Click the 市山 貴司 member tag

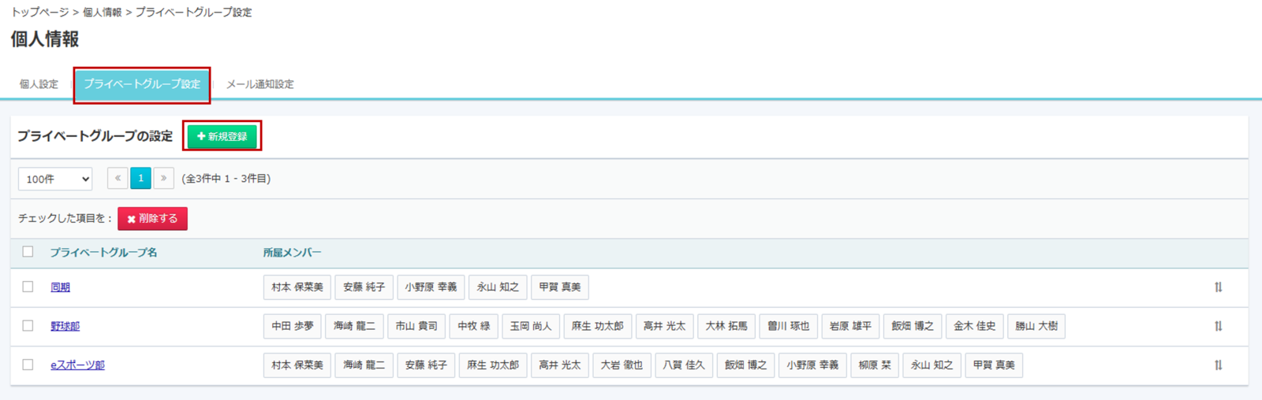(x=416, y=326)
